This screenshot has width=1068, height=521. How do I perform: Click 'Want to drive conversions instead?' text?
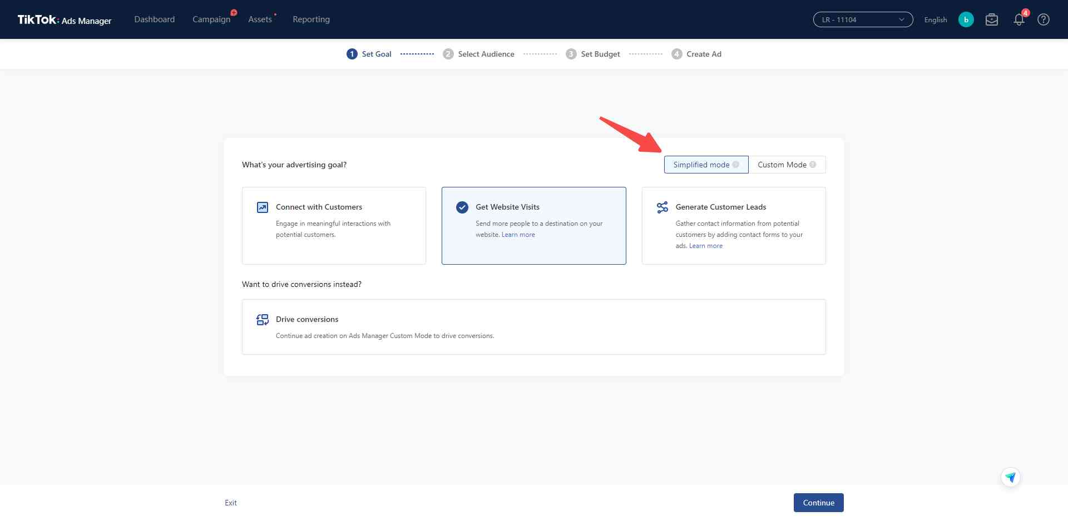(x=301, y=284)
